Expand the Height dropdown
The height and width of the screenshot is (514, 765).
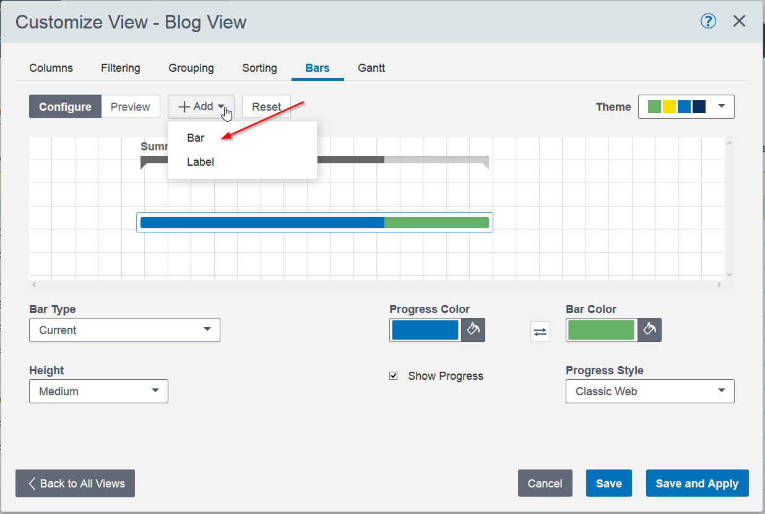[98, 391]
